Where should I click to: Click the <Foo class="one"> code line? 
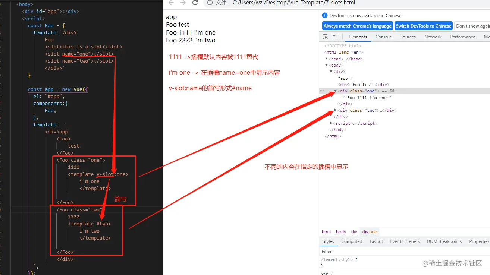[81, 160]
